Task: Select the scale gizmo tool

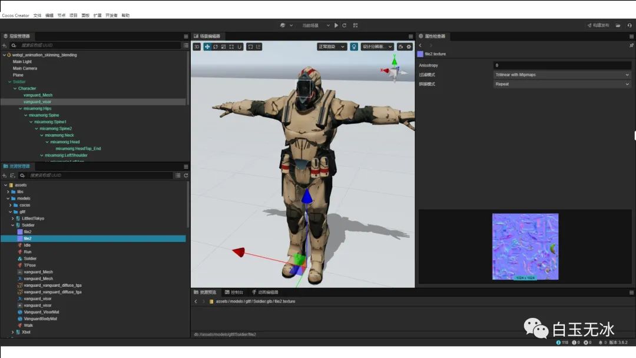Action: click(x=224, y=47)
